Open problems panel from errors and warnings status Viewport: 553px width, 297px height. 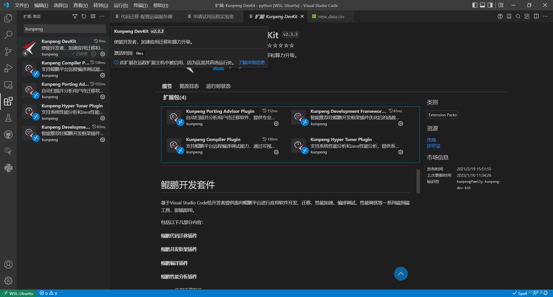(48, 293)
